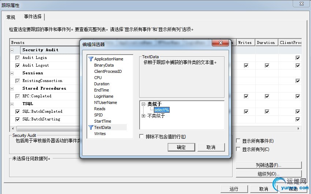Select Reads in the filter list

click(100, 109)
